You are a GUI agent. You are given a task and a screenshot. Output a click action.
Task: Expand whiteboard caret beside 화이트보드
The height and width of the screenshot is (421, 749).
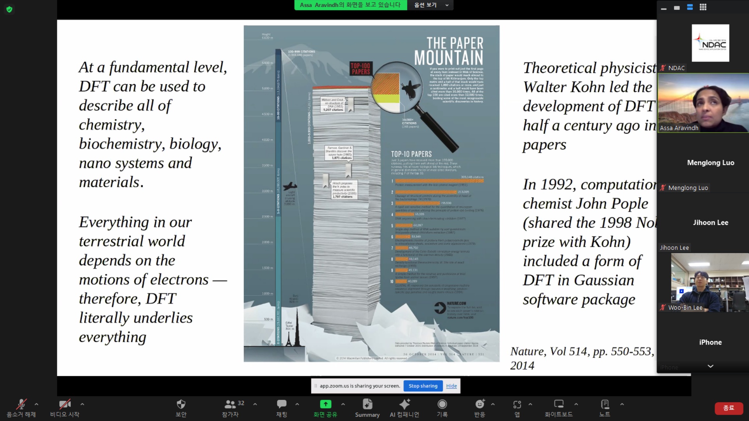pyautogui.click(x=576, y=404)
